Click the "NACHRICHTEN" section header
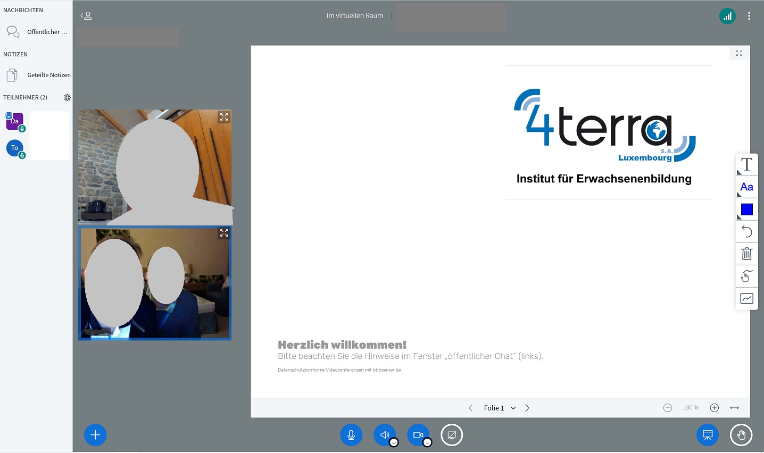 point(23,10)
